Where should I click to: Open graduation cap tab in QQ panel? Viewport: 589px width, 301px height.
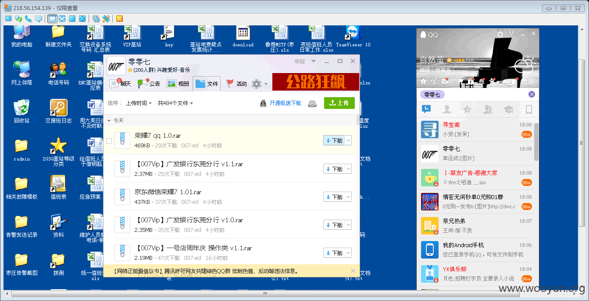pyautogui.click(x=508, y=109)
